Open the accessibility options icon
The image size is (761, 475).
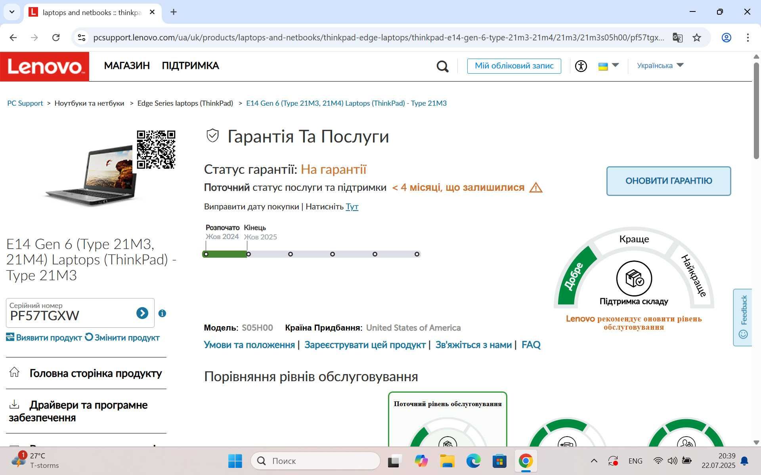[x=581, y=66]
